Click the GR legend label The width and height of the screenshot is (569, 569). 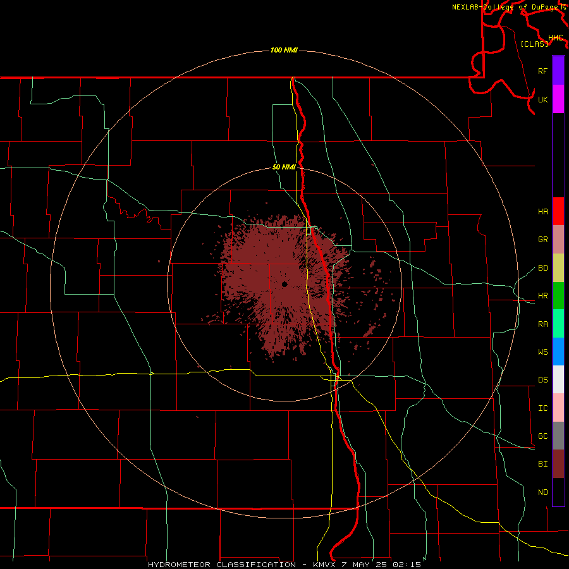pos(542,240)
